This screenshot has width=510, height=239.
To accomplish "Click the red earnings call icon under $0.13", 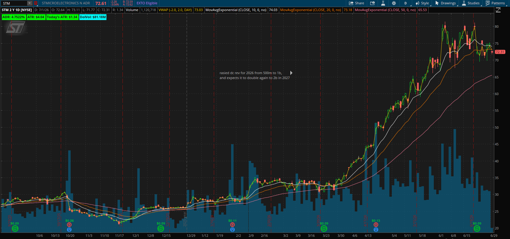I will (x=376, y=225).
